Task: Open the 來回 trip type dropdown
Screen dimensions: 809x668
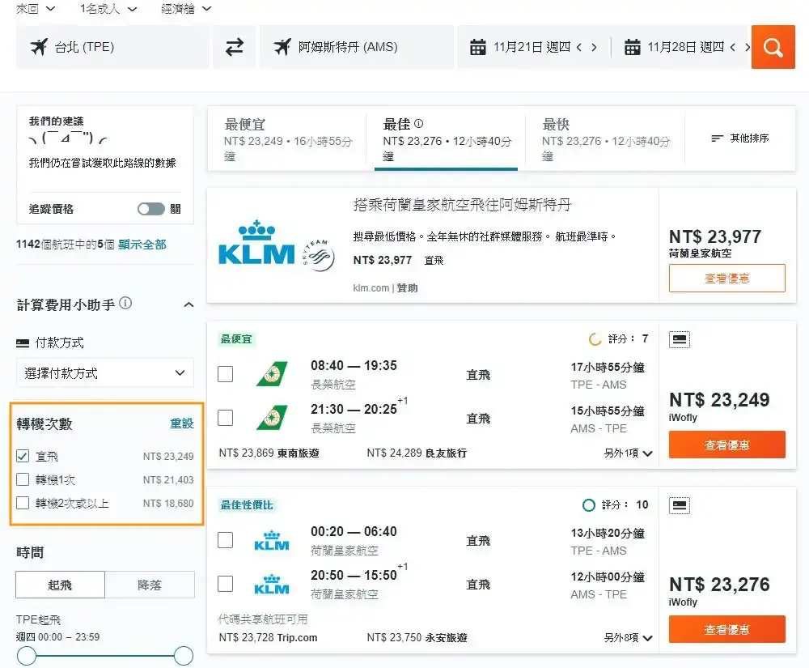Action: (36, 8)
